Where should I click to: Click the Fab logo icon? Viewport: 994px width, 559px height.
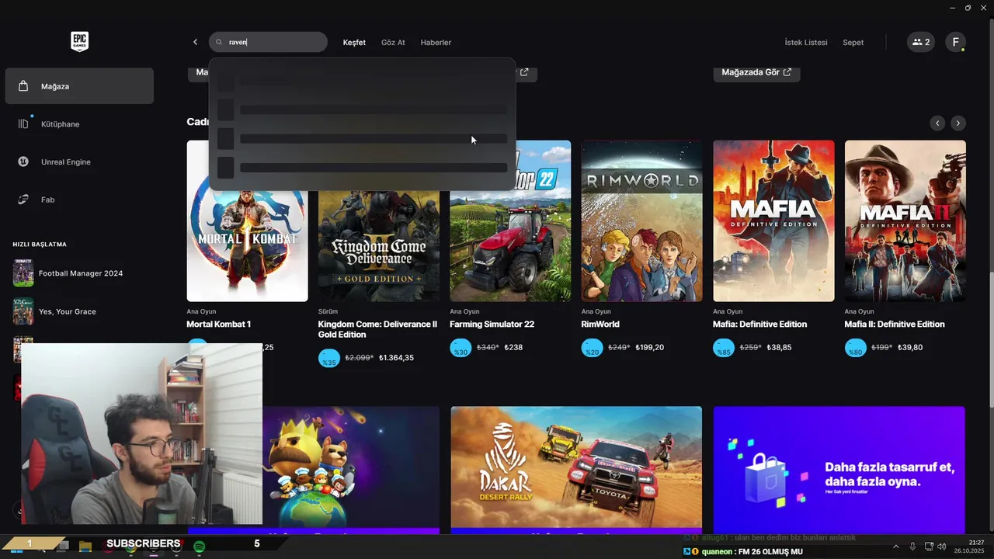23,200
